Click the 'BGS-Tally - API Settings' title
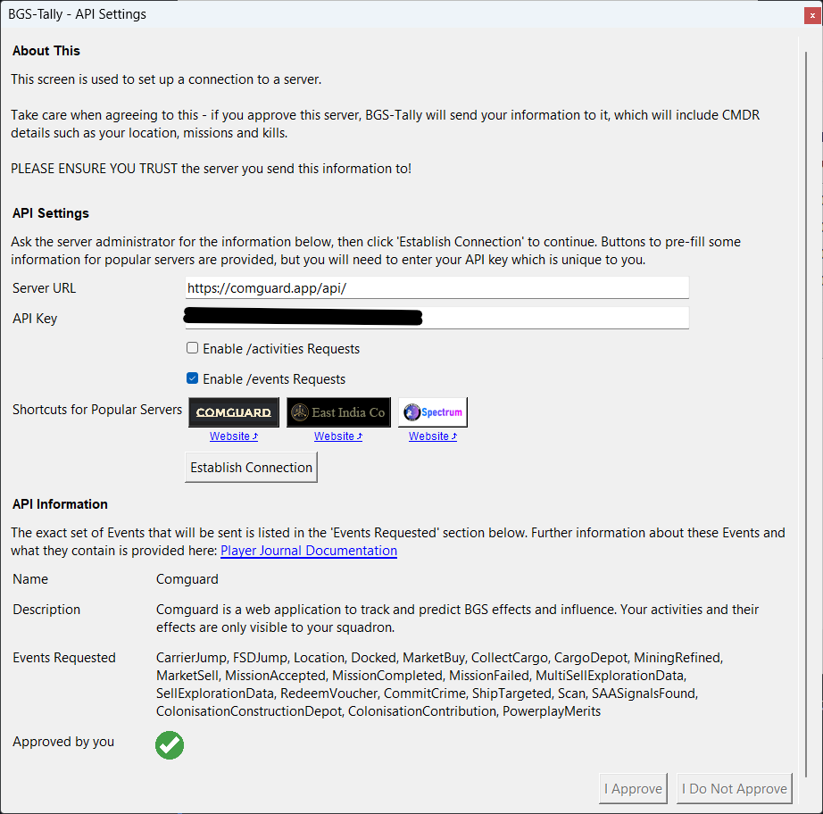The height and width of the screenshot is (814, 823). point(77,14)
